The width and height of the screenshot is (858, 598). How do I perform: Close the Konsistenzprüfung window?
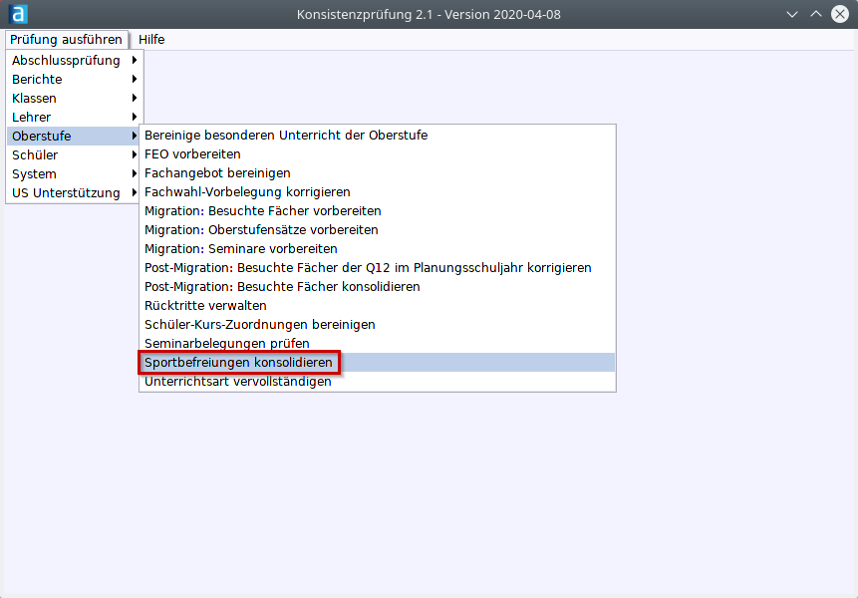tap(840, 14)
